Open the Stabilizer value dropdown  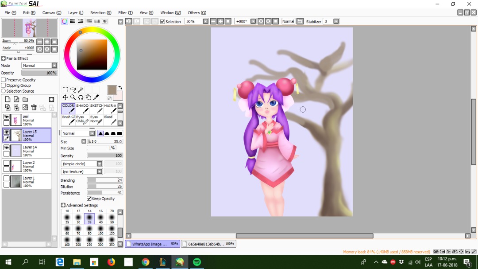pyautogui.click(x=336, y=21)
